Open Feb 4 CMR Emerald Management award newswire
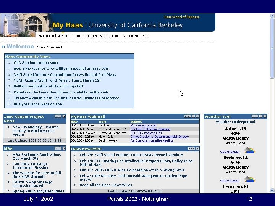 point(133,178)
